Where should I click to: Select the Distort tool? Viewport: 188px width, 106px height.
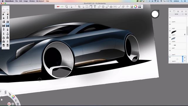pos(87,6)
